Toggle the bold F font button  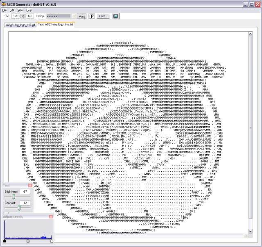click(92, 16)
